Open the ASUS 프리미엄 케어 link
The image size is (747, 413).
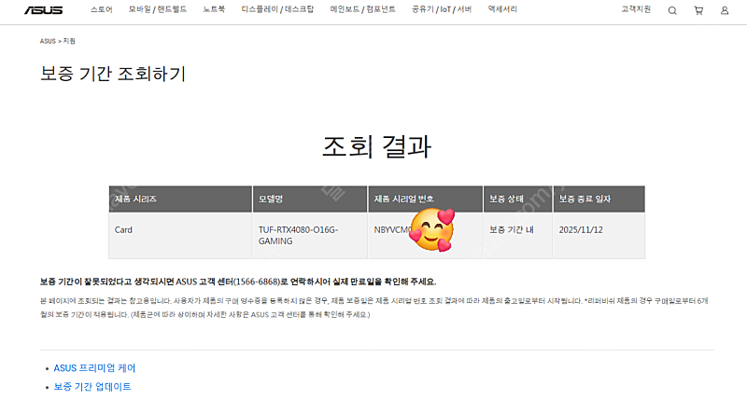tap(94, 368)
